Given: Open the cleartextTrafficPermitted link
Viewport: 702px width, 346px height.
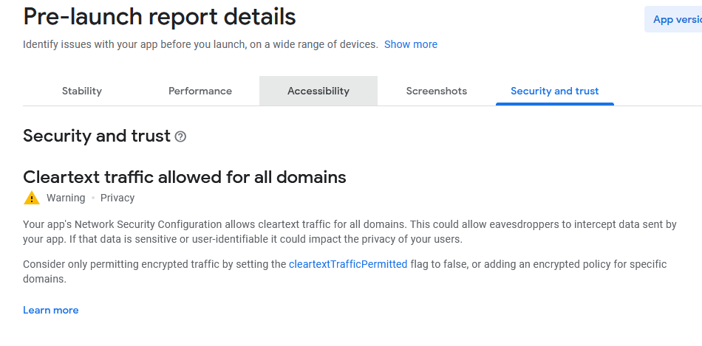Looking at the screenshot, I should click(348, 264).
